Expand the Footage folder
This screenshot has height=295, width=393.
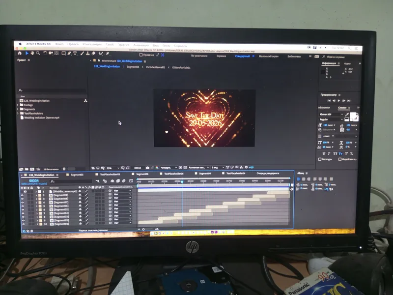tap(18, 105)
